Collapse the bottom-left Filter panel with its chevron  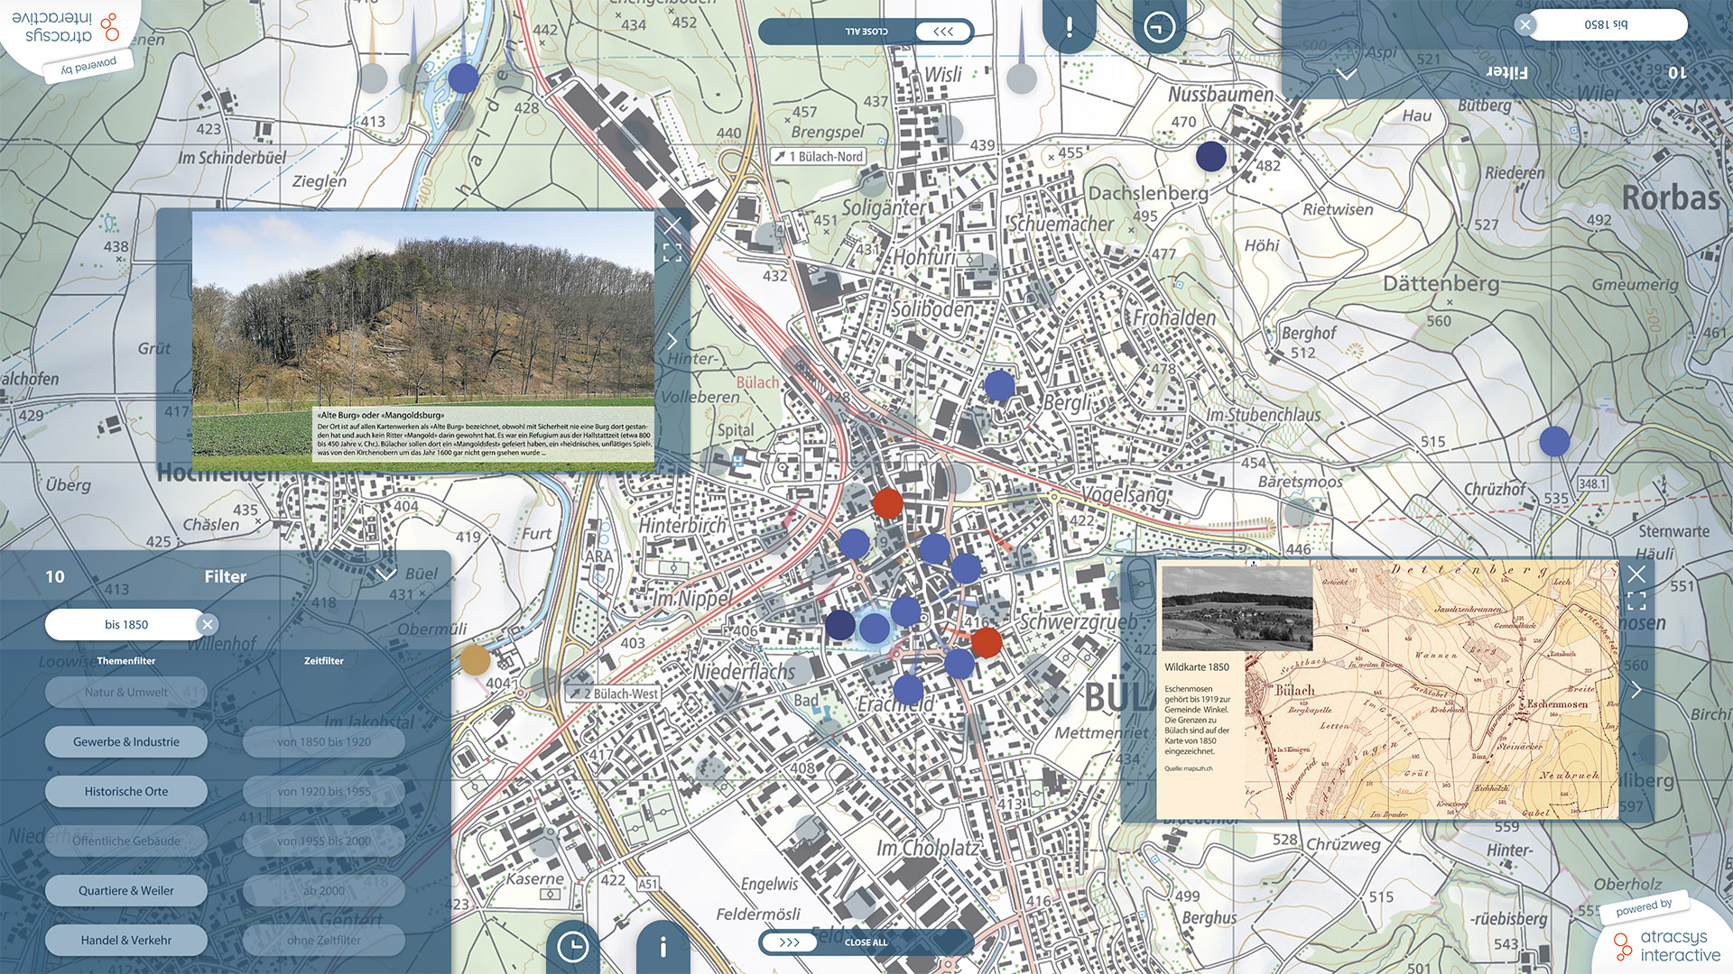[386, 575]
